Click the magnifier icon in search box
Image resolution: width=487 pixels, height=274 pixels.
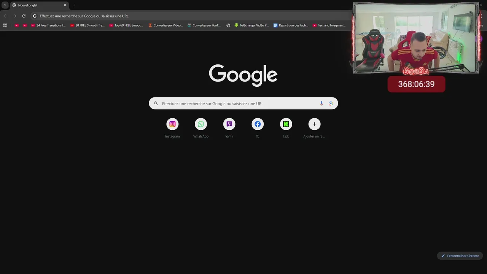pyautogui.click(x=156, y=104)
